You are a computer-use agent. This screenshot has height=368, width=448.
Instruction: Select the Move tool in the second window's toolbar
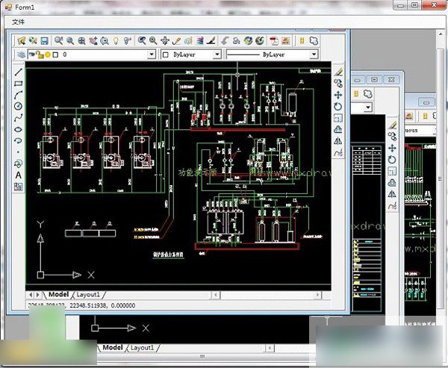pyautogui.click(x=392, y=148)
